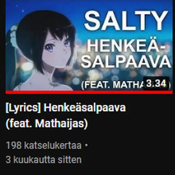Click the large SALTY text in thumbnail
This screenshot has width=175, height=175.
[x=126, y=21]
